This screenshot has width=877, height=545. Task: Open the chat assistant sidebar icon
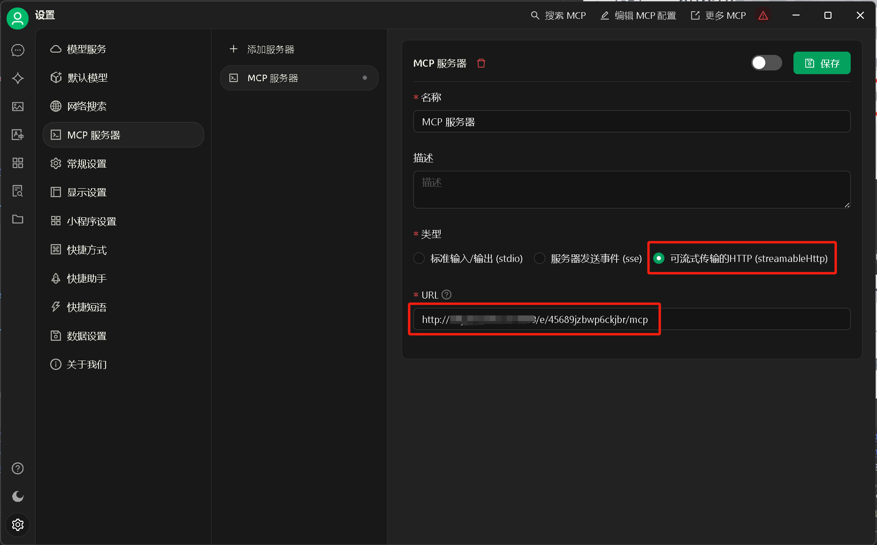18,50
